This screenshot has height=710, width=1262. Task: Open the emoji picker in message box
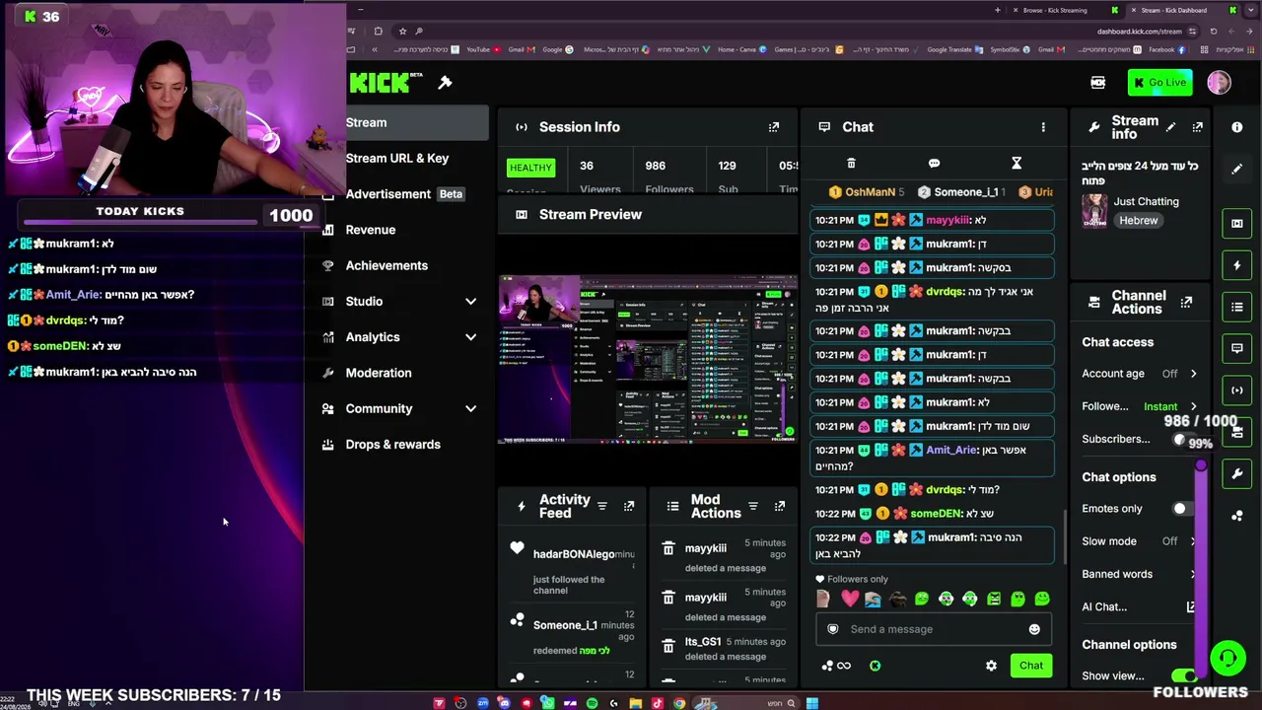1034,629
